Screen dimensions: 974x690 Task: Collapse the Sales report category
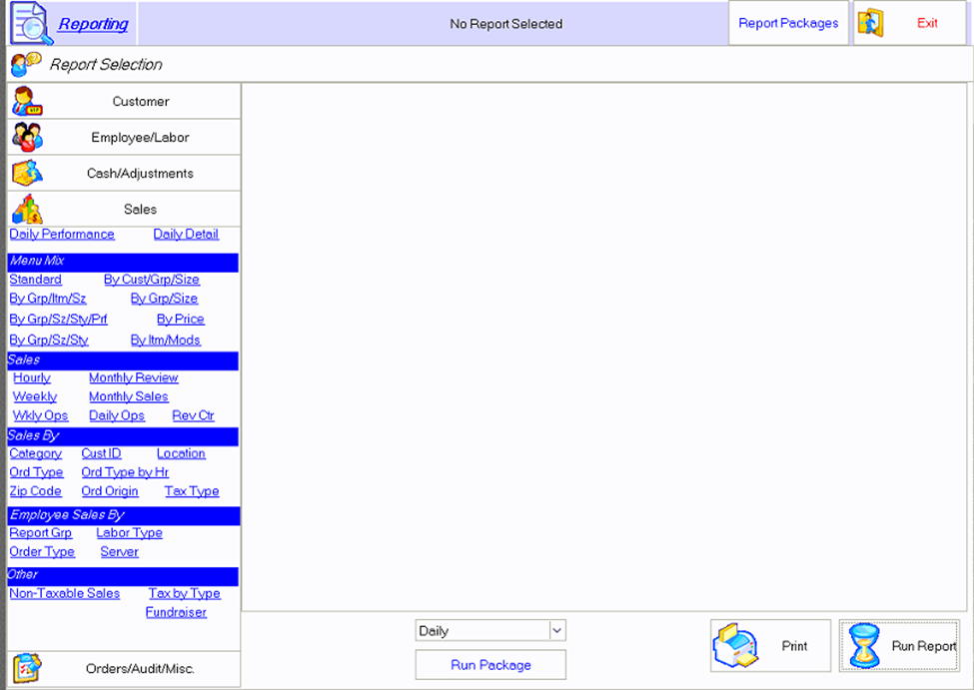(x=124, y=210)
